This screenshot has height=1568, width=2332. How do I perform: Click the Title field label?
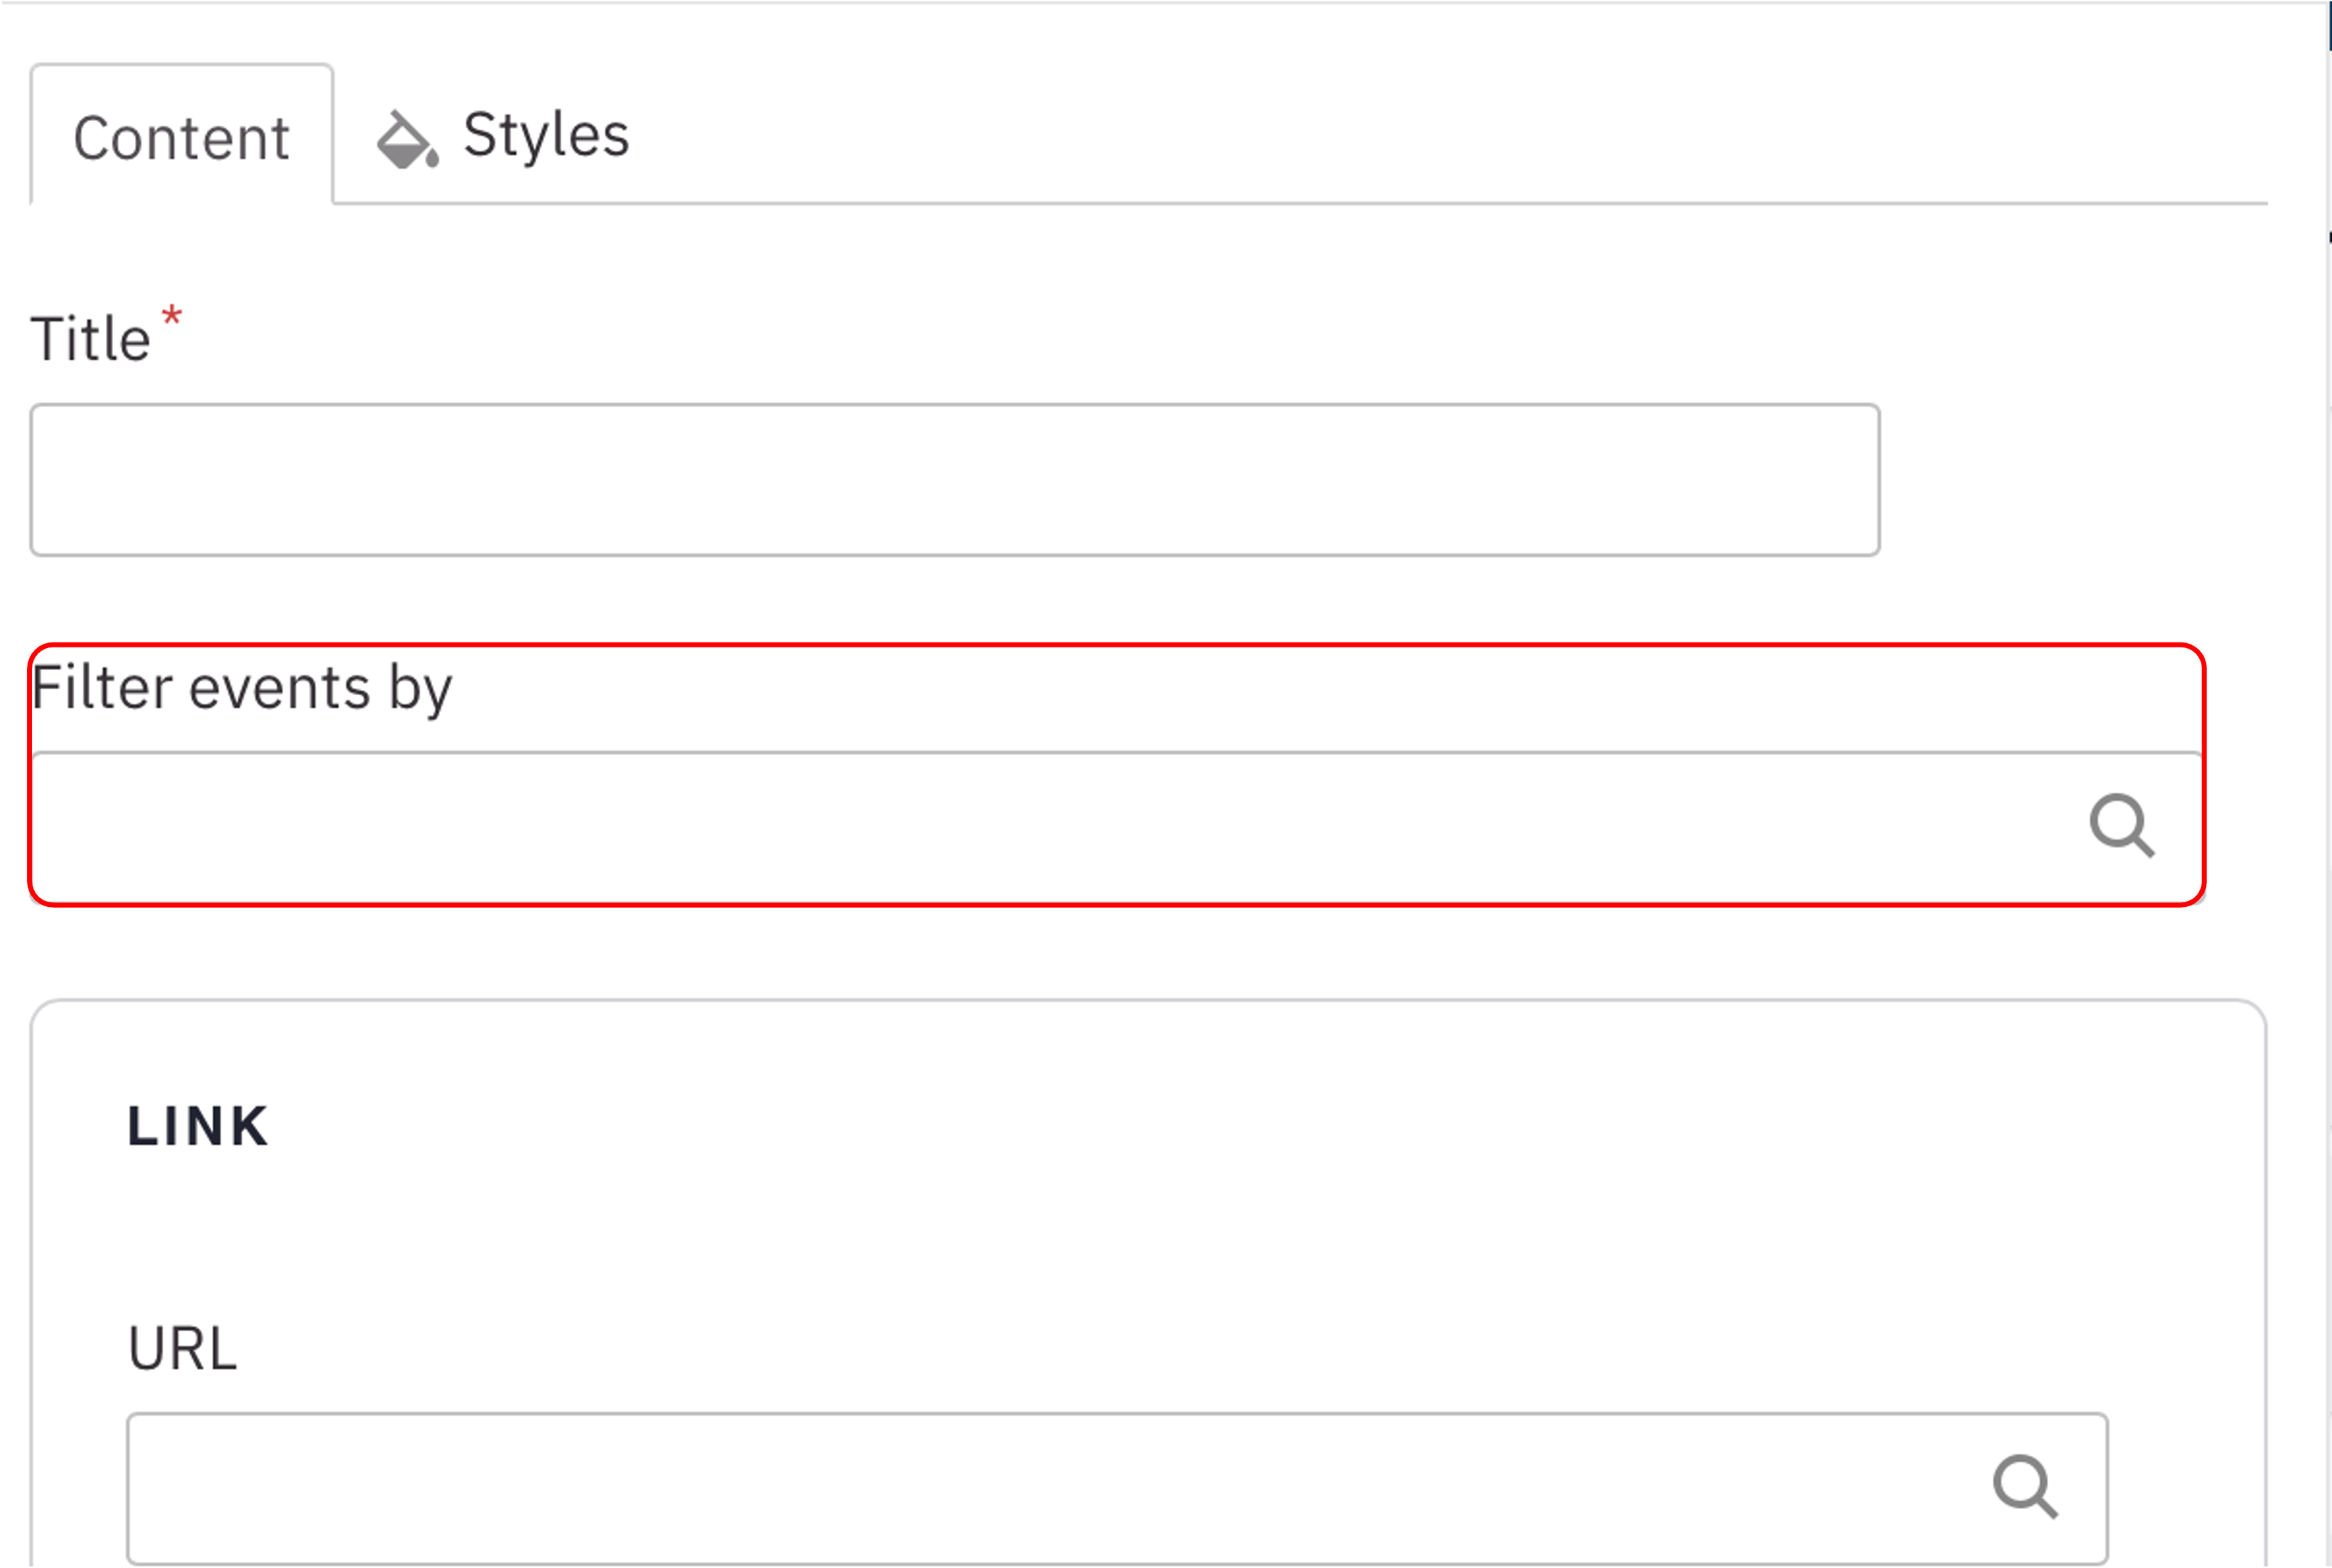[x=90, y=339]
